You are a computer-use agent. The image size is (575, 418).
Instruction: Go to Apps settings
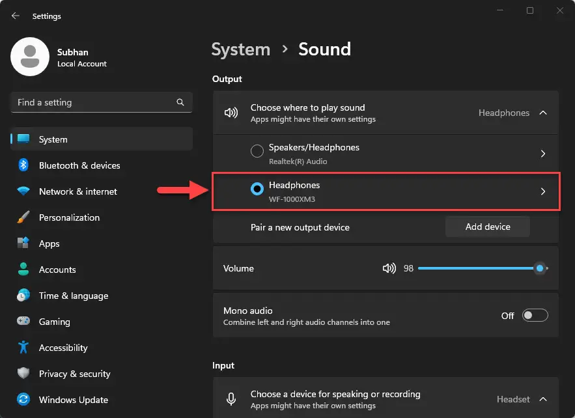pos(102,243)
